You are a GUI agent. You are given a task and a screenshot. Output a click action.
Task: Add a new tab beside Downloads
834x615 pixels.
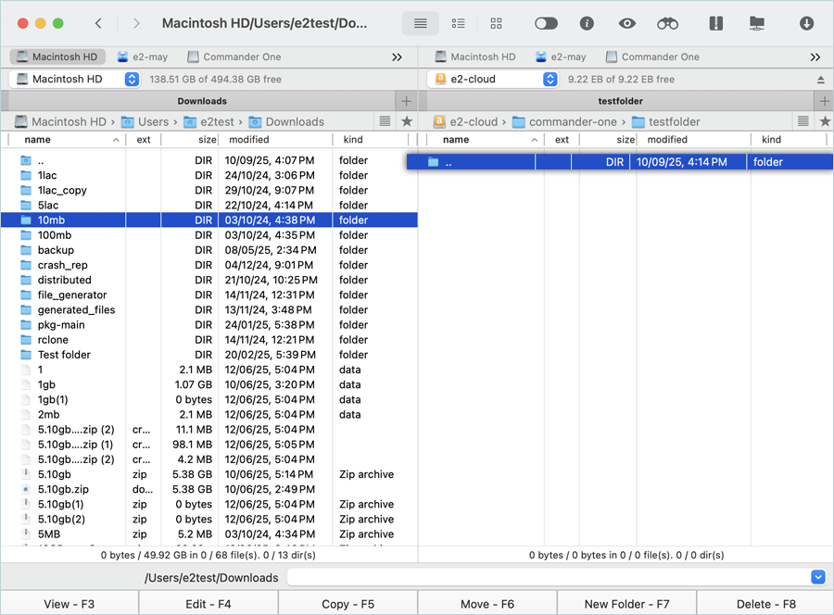(x=407, y=101)
